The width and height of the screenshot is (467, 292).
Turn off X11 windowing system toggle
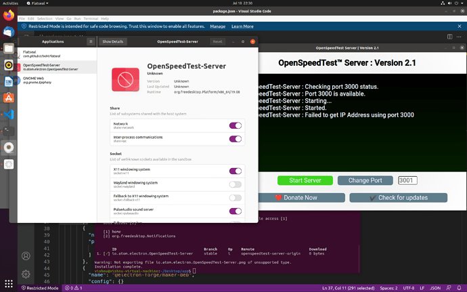(236, 171)
